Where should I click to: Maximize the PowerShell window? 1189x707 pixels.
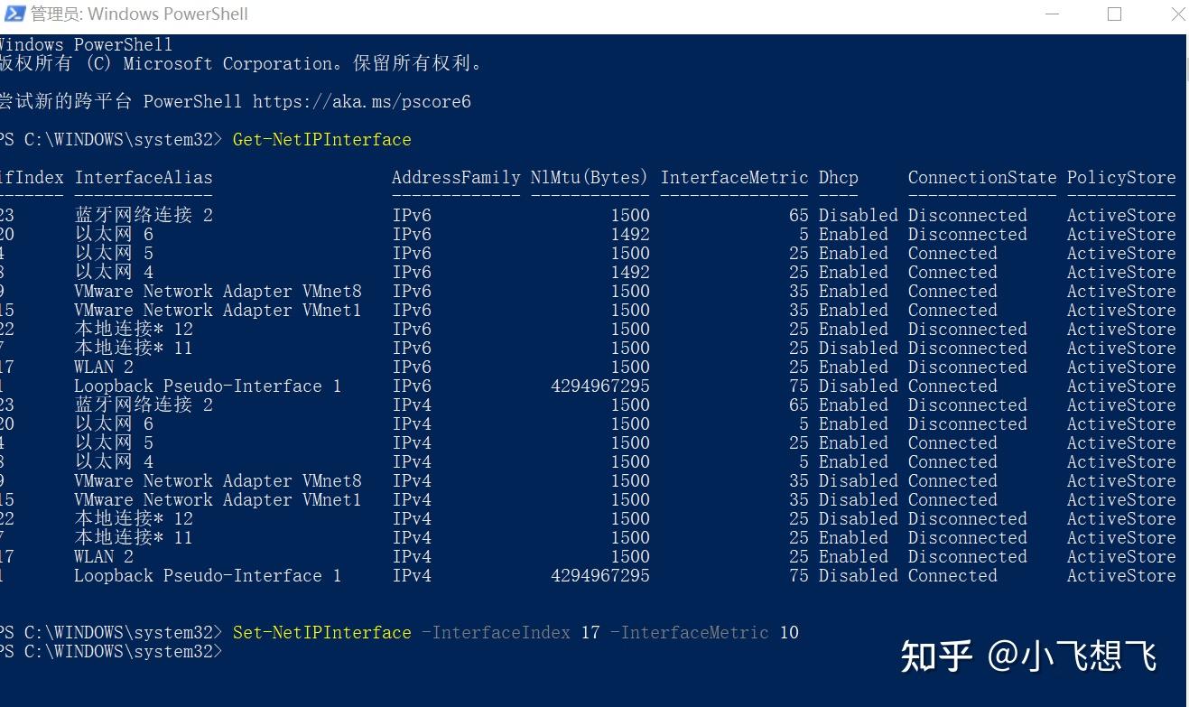[x=1114, y=14]
